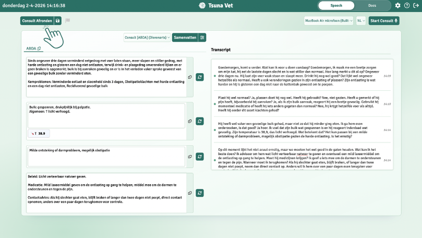Image resolution: width=422 pixels, height=238 pixels.
Task: Open the Consult [ABDA] template dropdown
Action: (148, 38)
